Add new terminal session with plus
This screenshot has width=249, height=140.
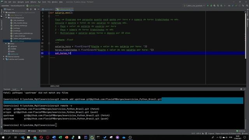21,89
